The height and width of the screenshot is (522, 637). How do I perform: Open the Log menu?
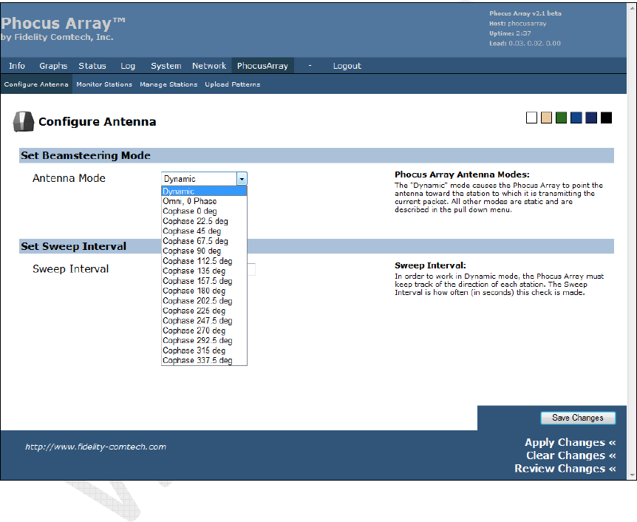pos(128,66)
